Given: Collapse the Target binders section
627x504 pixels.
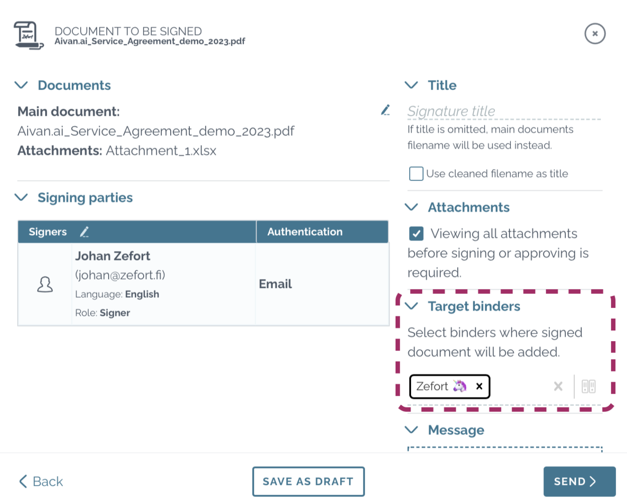Looking at the screenshot, I should [x=411, y=306].
